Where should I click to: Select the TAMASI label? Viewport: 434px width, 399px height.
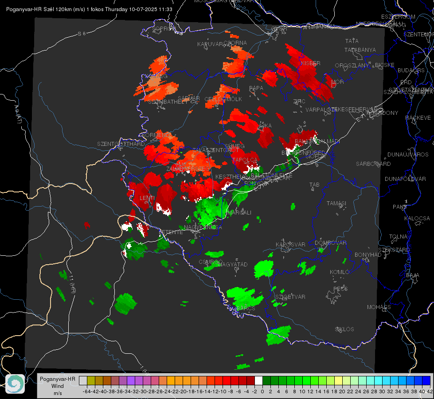point(336,203)
